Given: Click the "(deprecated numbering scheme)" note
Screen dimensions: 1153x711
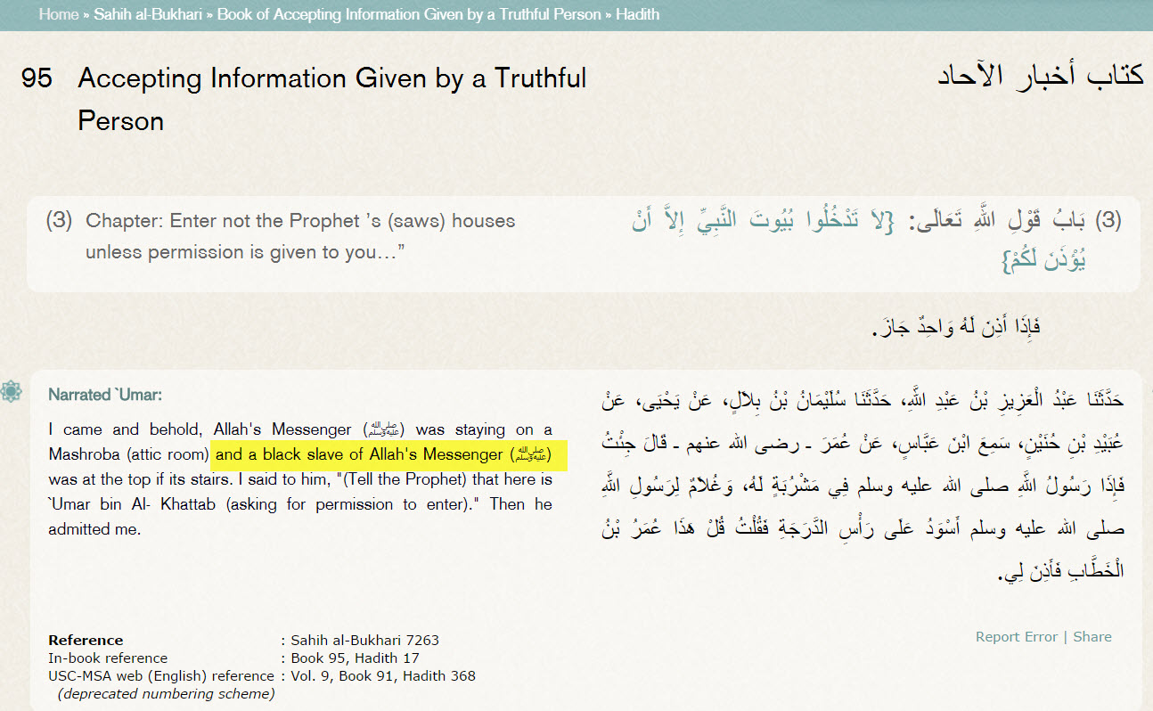Looking at the screenshot, I should 166,694.
